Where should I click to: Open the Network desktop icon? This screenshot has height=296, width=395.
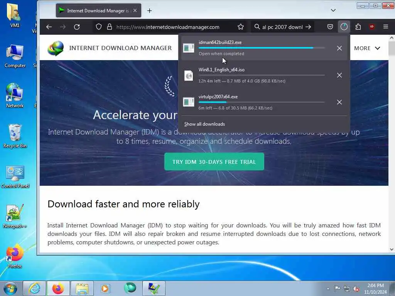coord(15,96)
